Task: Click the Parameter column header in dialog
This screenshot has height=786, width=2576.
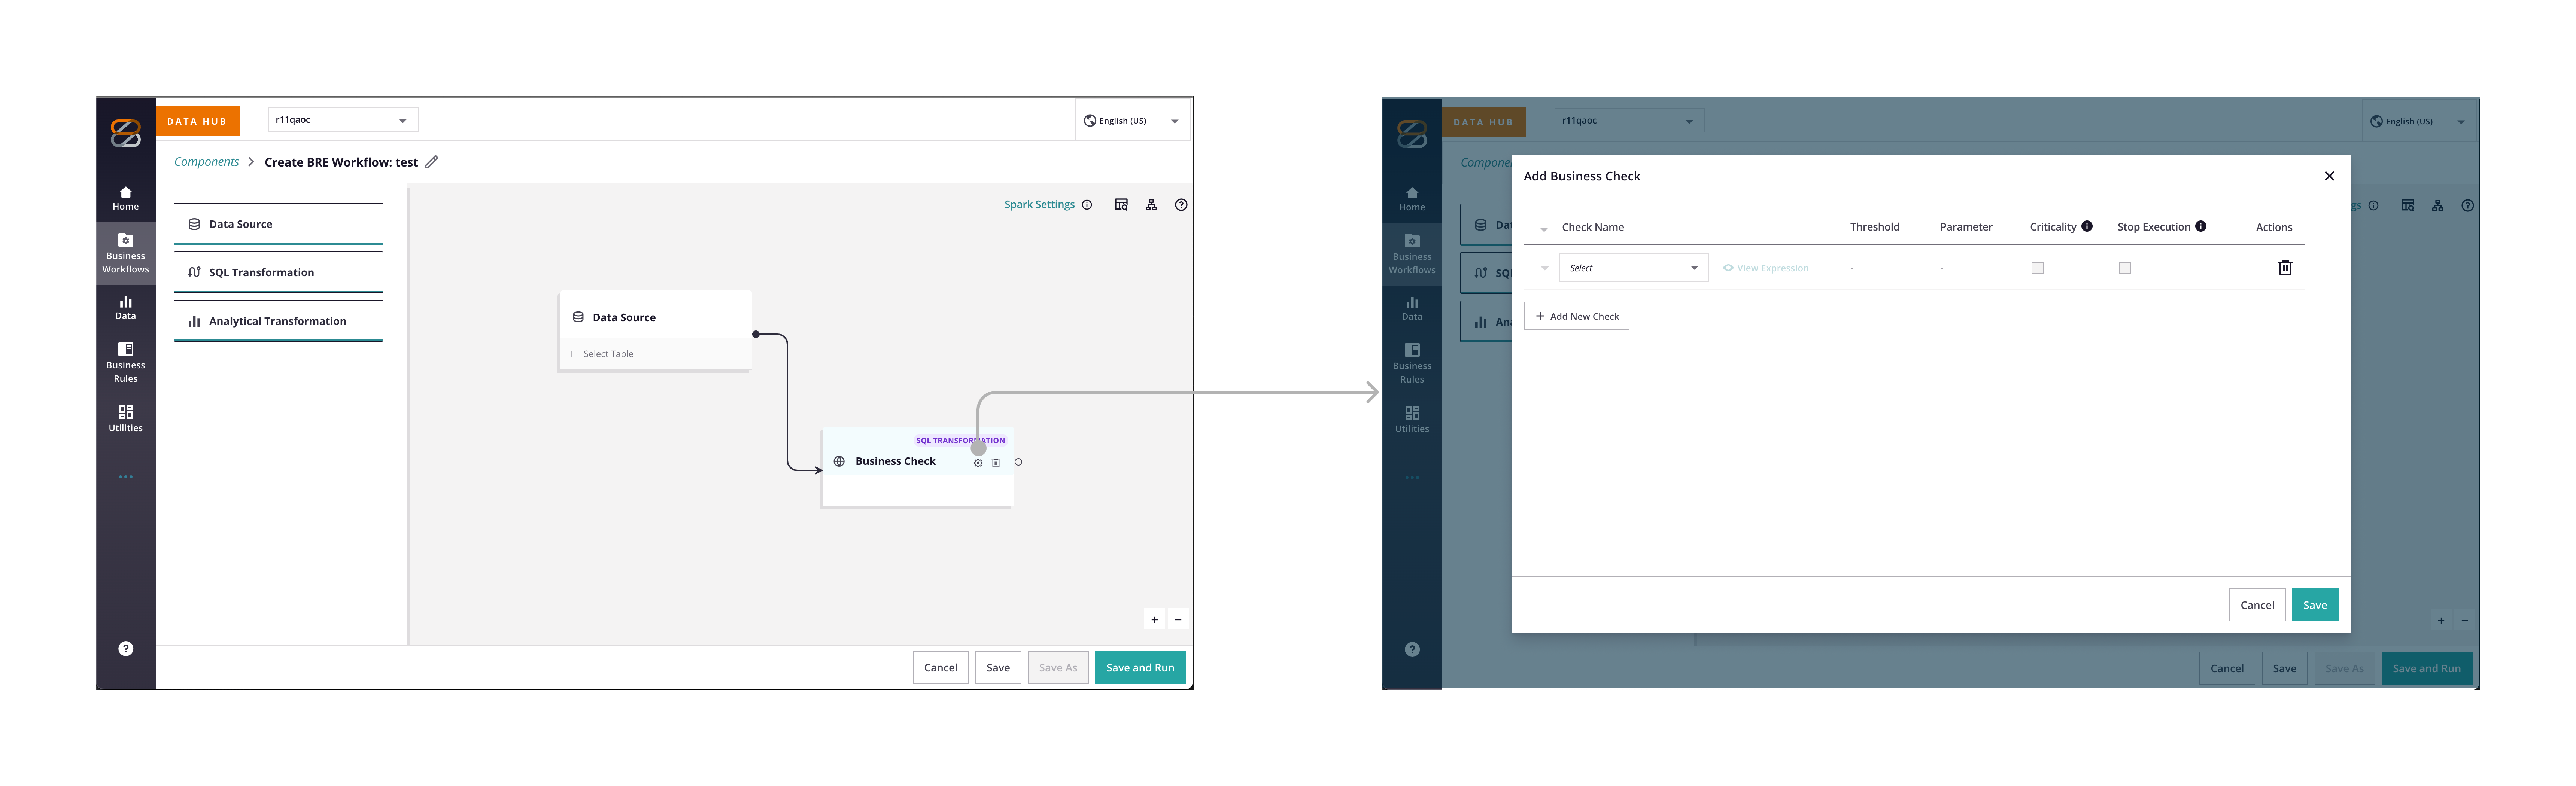Action: [1966, 227]
